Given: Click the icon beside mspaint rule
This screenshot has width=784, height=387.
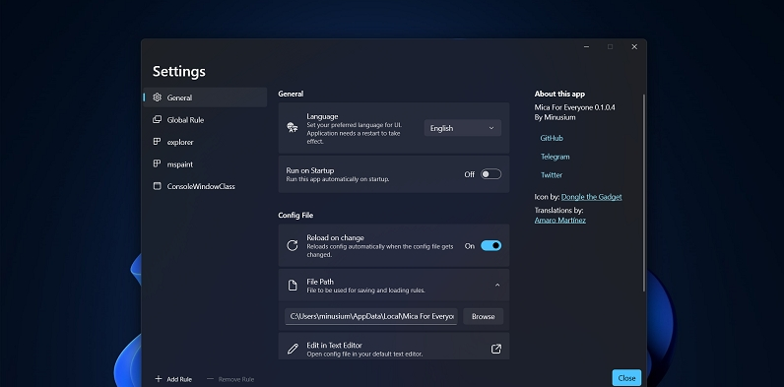Looking at the screenshot, I should [157, 164].
